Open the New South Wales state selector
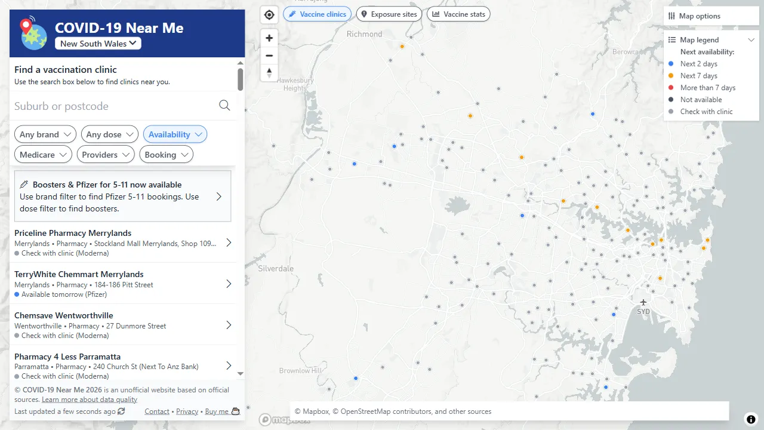Viewport: 764px width, 430px height. [x=97, y=43]
